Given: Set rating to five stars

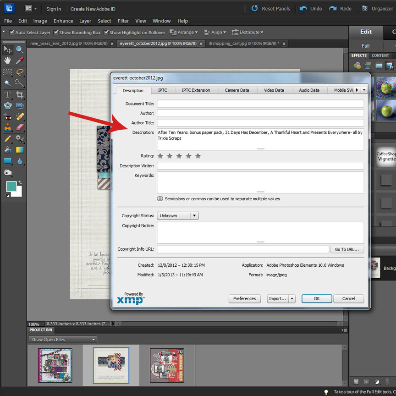Looking at the screenshot, I should 198,156.
